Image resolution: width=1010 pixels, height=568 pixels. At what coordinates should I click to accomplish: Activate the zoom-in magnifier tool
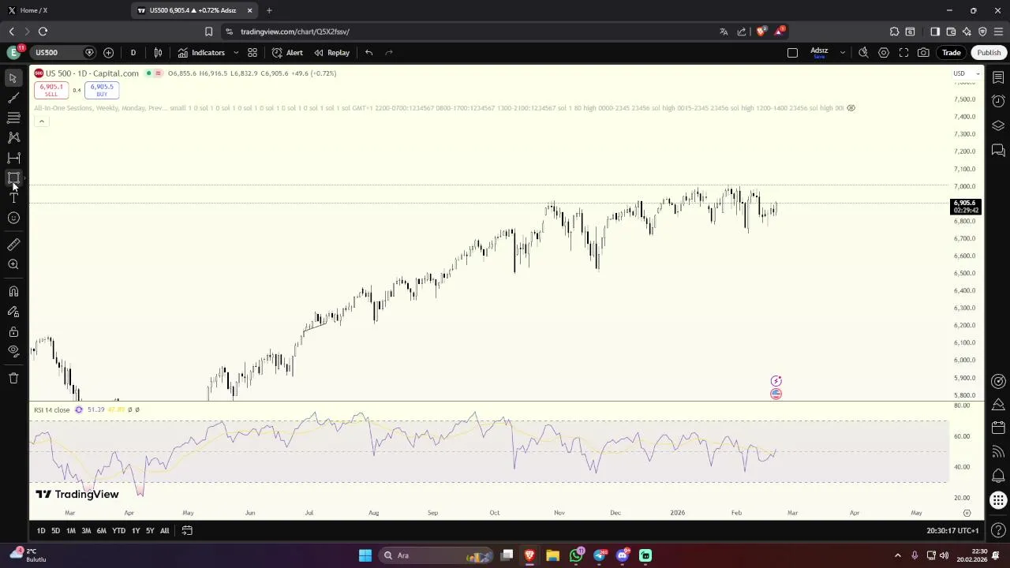click(13, 264)
